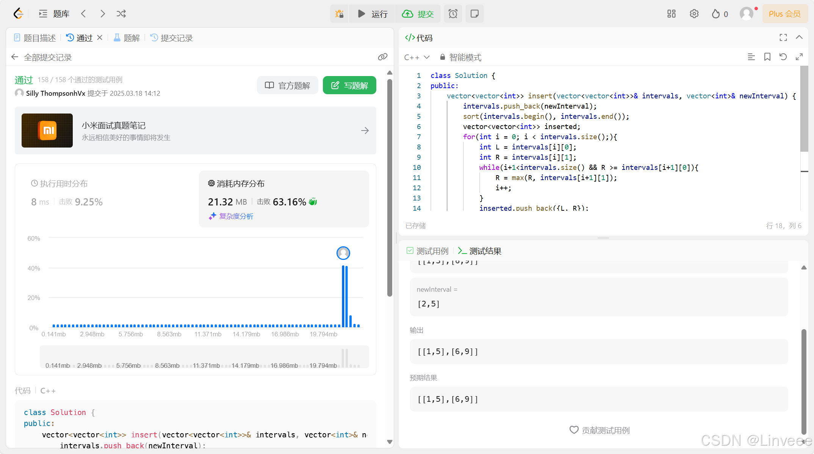
Task: Open C++ language dropdown
Action: coord(417,57)
